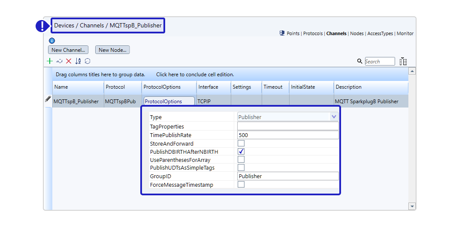Enable the StoreAndForward checkbox

[241, 143]
